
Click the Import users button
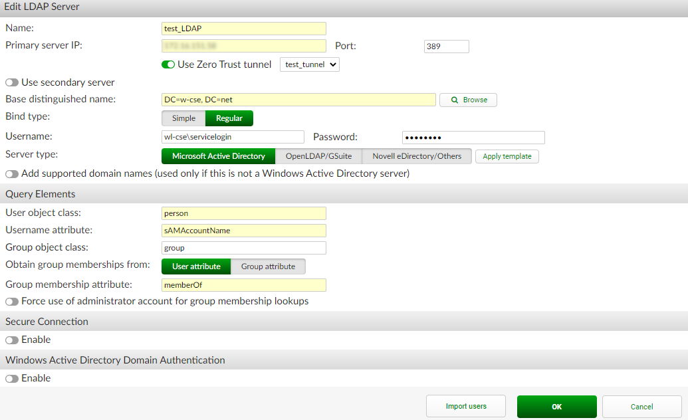pyautogui.click(x=465, y=406)
